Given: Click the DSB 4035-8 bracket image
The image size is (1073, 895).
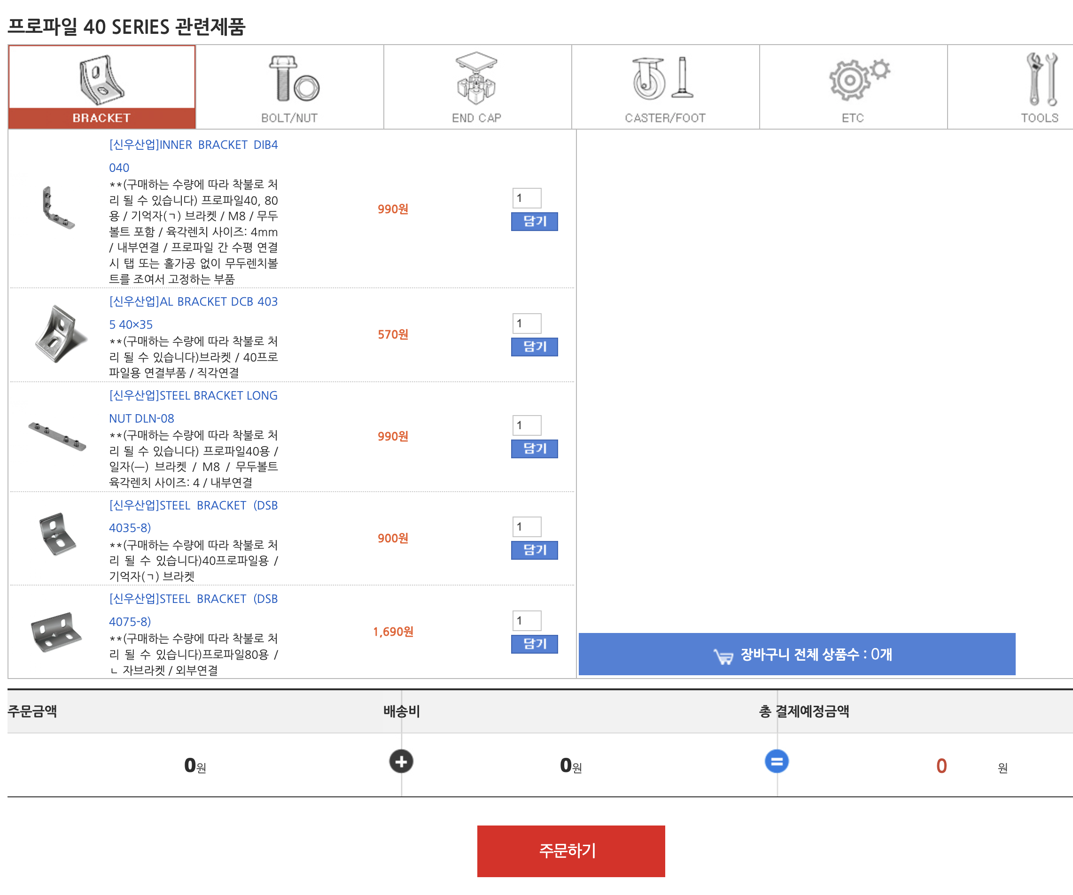Looking at the screenshot, I should 58,534.
